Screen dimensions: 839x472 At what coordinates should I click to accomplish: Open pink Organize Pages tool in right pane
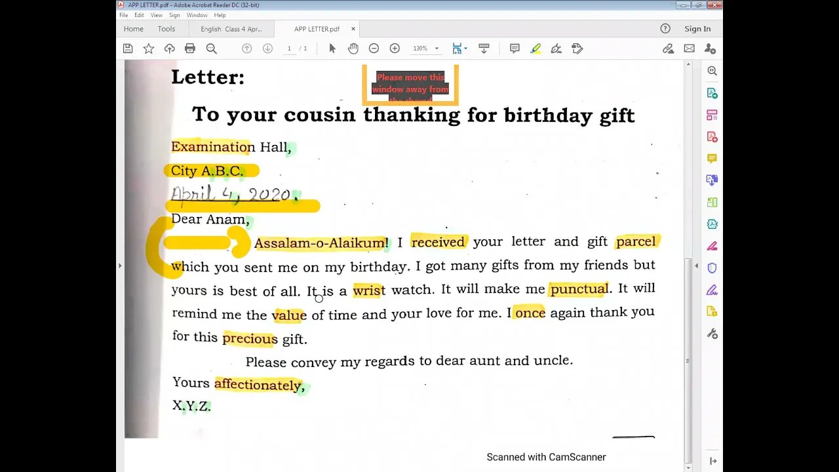[x=712, y=115]
